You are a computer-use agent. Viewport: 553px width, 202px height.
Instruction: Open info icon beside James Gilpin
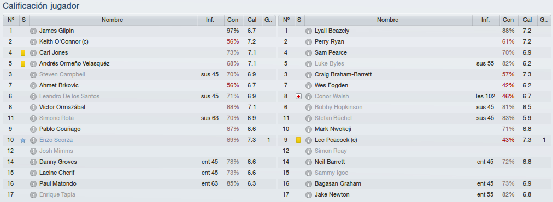click(33, 31)
